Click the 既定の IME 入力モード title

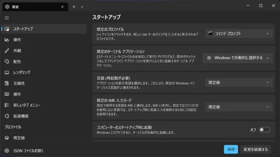click(114, 101)
